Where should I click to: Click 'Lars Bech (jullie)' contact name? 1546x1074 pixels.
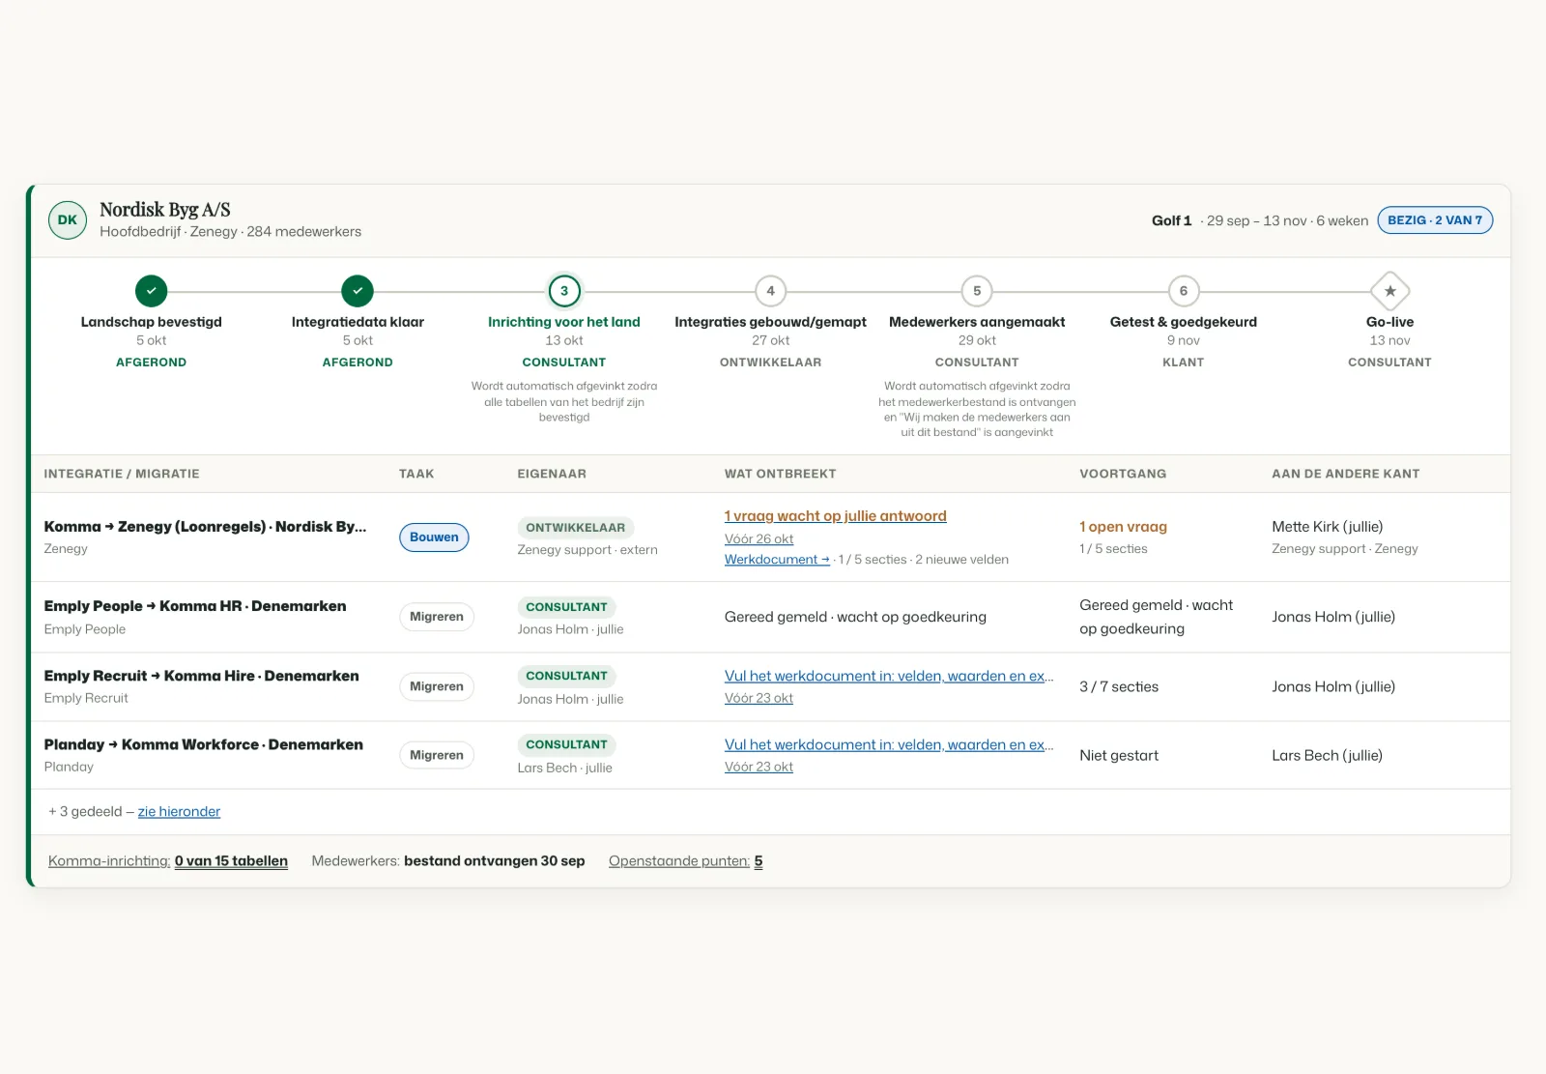point(1327,755)
